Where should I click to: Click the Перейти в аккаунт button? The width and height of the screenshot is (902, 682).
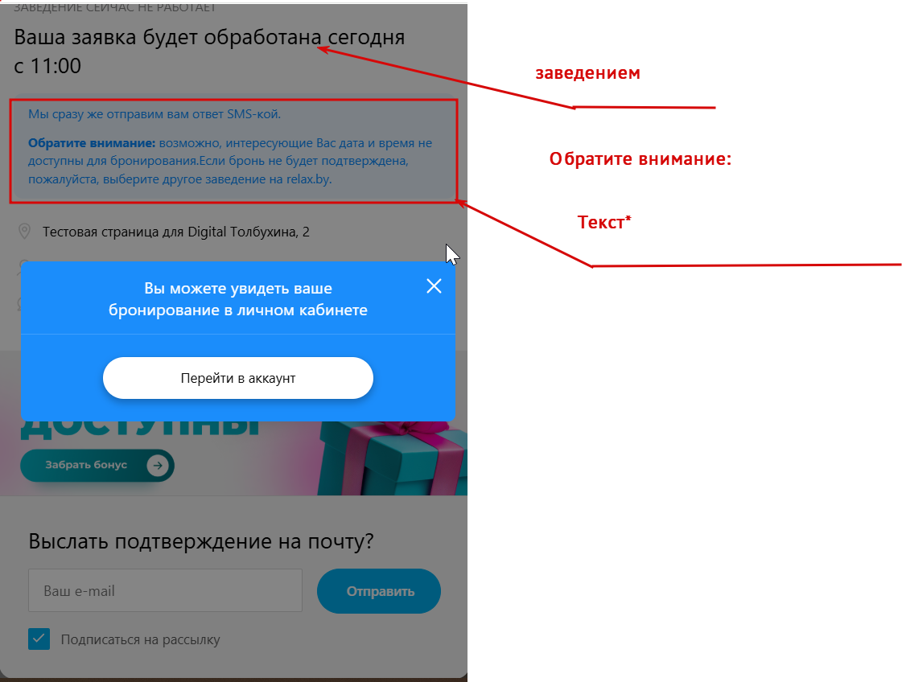tap(238, 378)
